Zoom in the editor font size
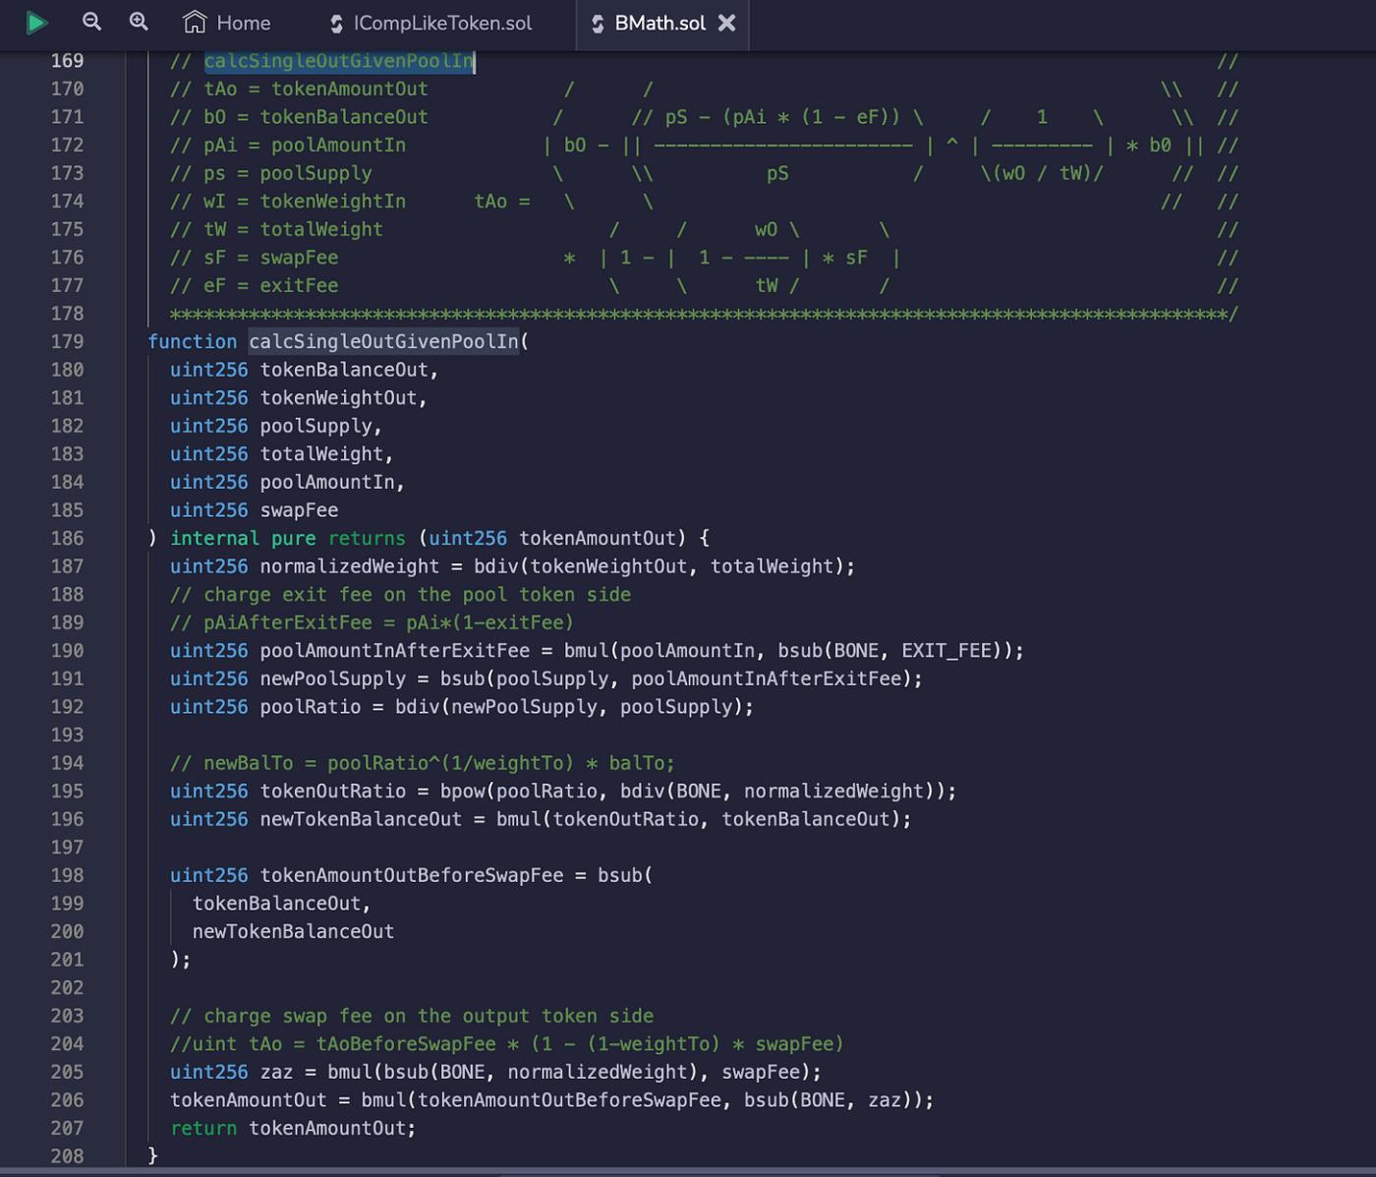Screen dimensions: 1376x1177 tap(139, 22)
